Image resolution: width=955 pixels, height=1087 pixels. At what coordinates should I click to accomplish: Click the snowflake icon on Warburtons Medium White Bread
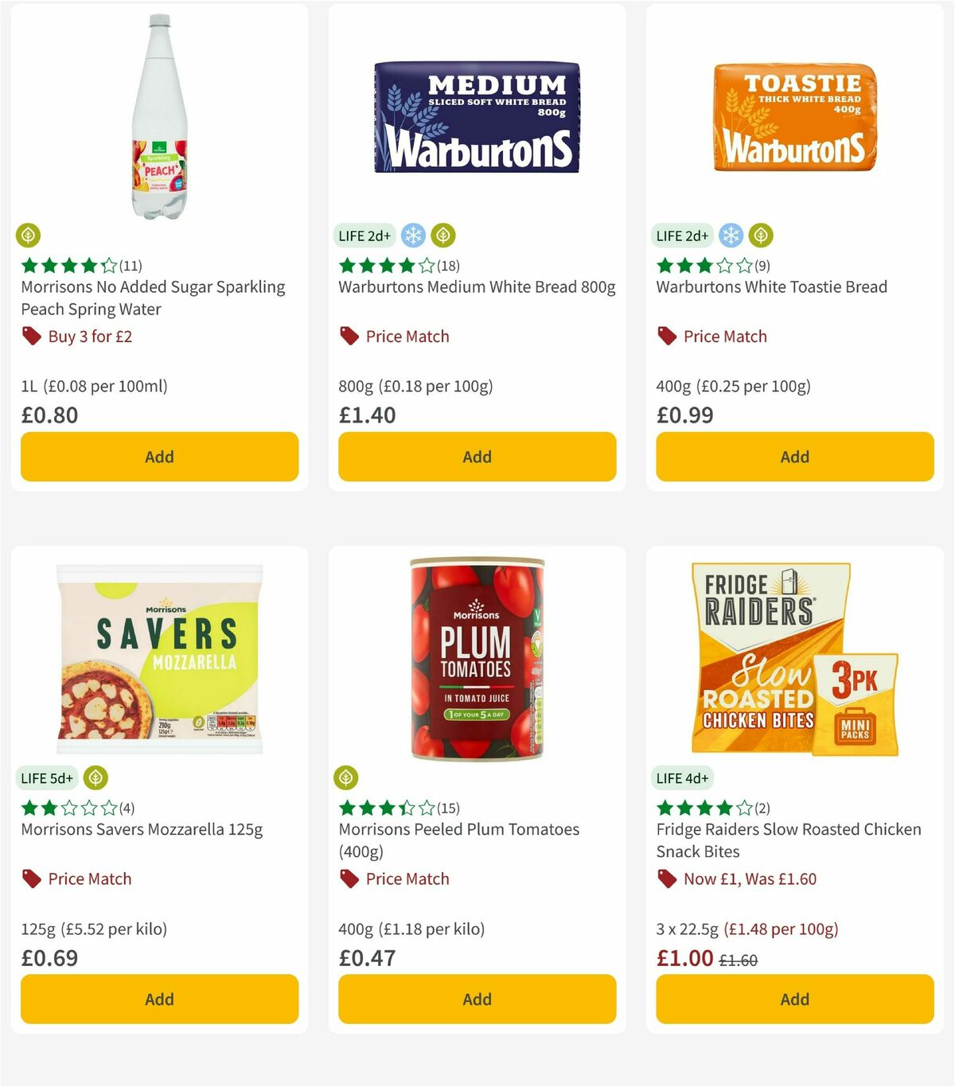[x=412, y=236]
